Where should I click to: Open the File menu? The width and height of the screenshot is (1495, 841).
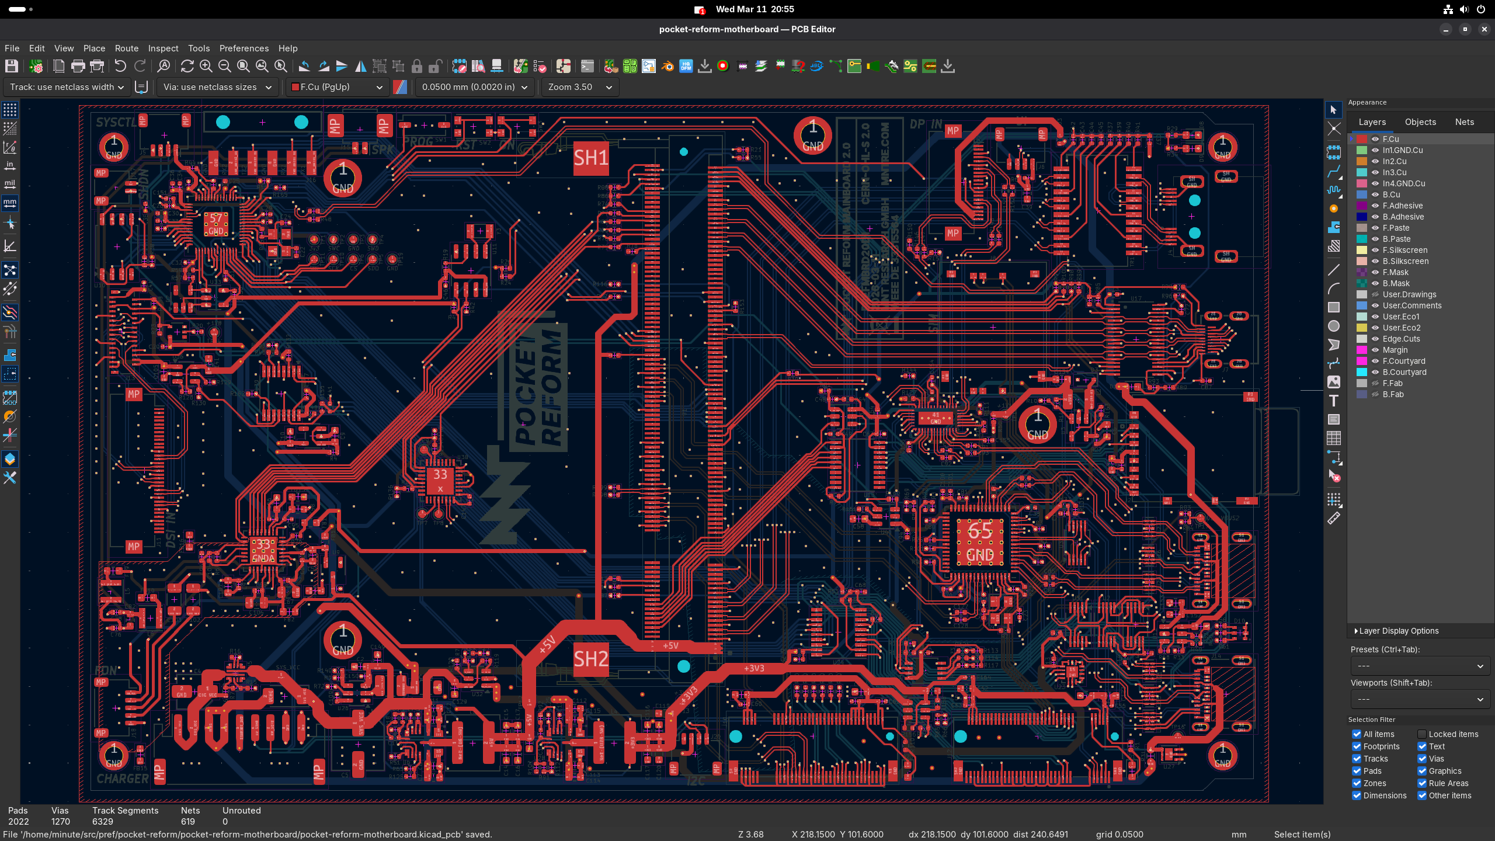[12, 48]
